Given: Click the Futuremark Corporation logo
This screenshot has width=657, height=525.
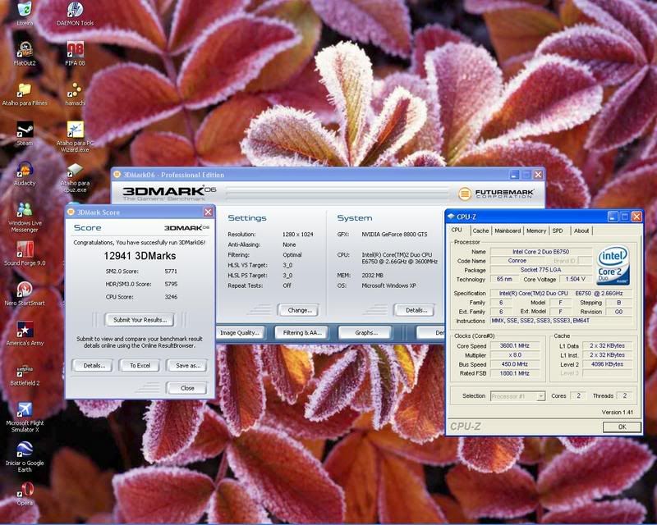Looking at the screenshot, I should pos(496,194).
